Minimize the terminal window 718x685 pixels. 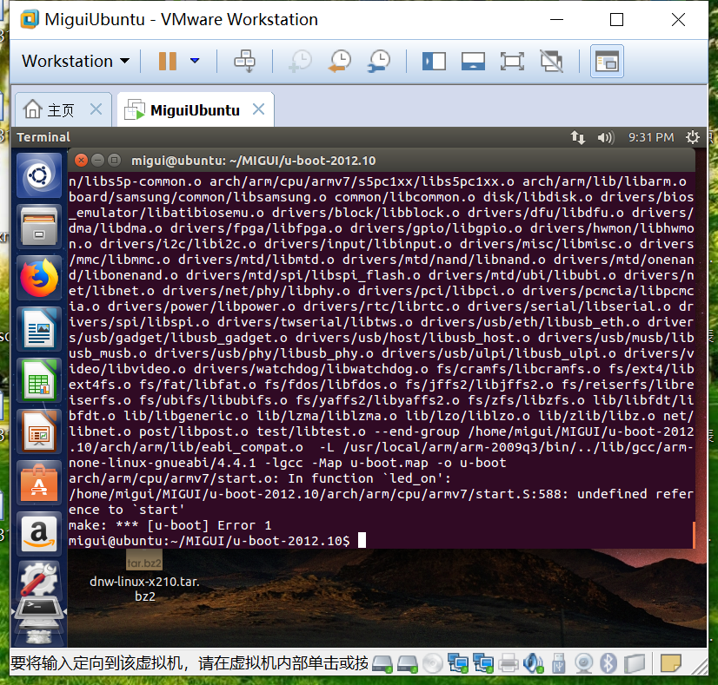tap(97, 160)
